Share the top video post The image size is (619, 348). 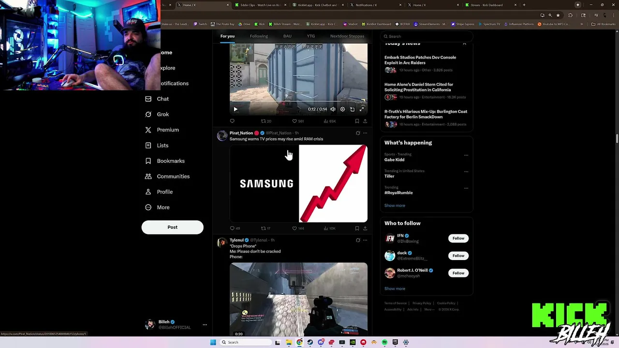click(x=365, y=121)
